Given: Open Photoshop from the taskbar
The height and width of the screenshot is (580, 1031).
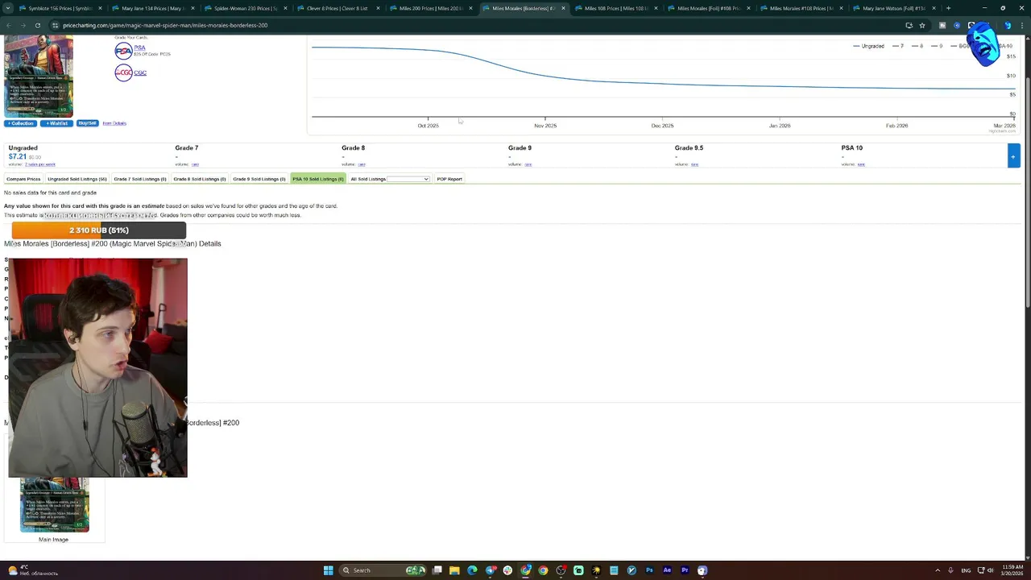Looking at the screenshot, I should click(x=649, y=570).
